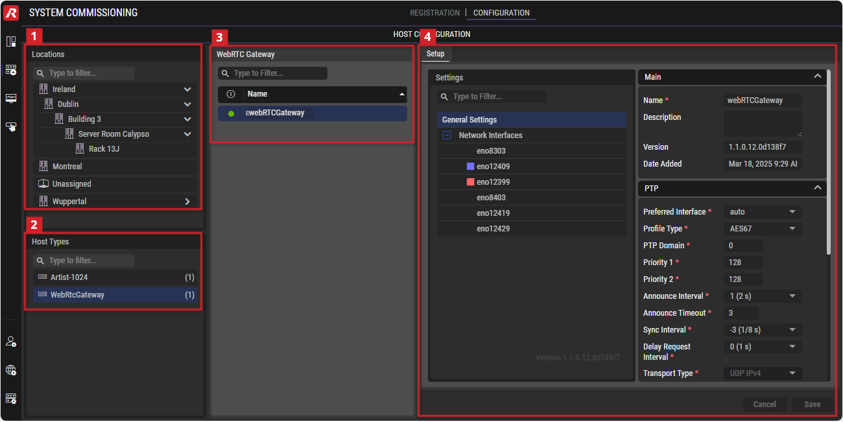This screenshot has width=843, height=422.
Task: Click the WebRTC Gateway filter search icon
Action: [x=226, y=73]
